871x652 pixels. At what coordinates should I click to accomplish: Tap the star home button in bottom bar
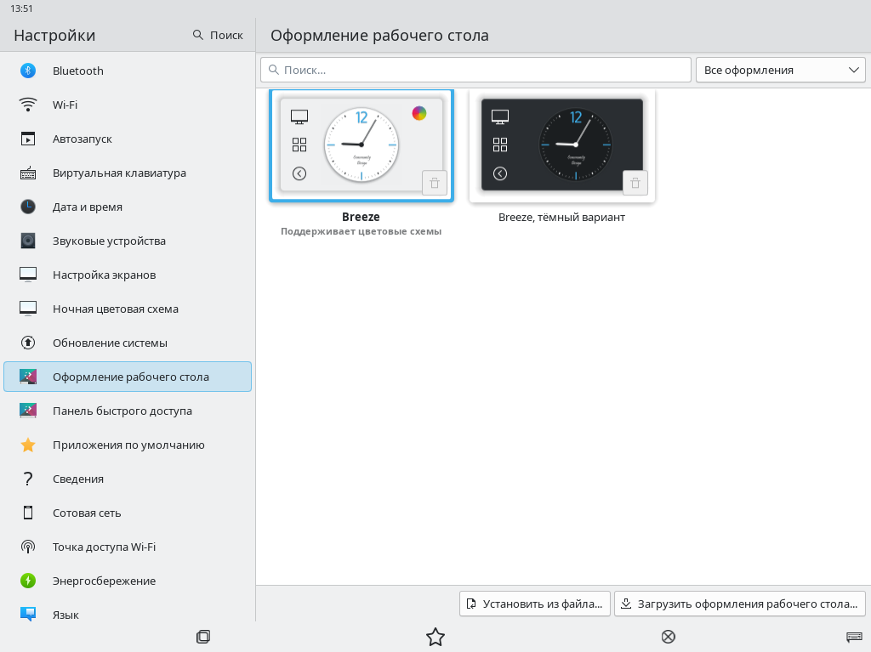pyautogui.click(x=435, y=637)
